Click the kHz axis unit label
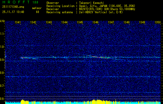Image resolution: width=163 pixels, height=104 pixels. [x=2, y=21]
